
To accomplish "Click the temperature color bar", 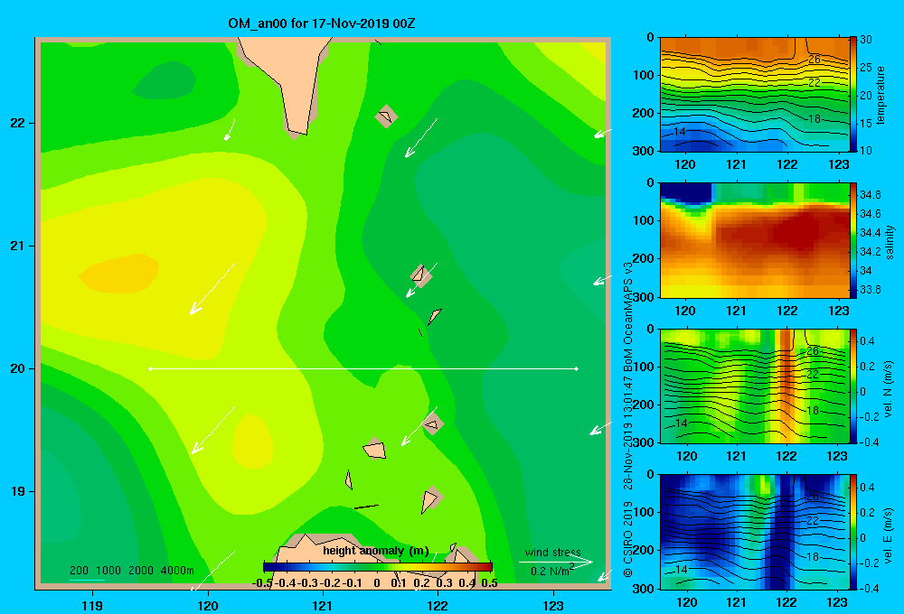I will click(x=853, y=95).
